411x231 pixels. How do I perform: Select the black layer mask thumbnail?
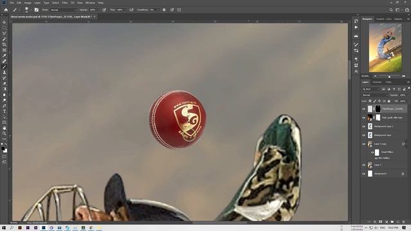click(x=378, y=109)
